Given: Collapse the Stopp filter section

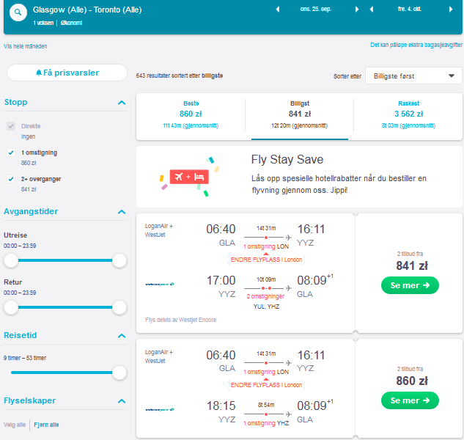Looking at the screenshot, I should [122, 103].
